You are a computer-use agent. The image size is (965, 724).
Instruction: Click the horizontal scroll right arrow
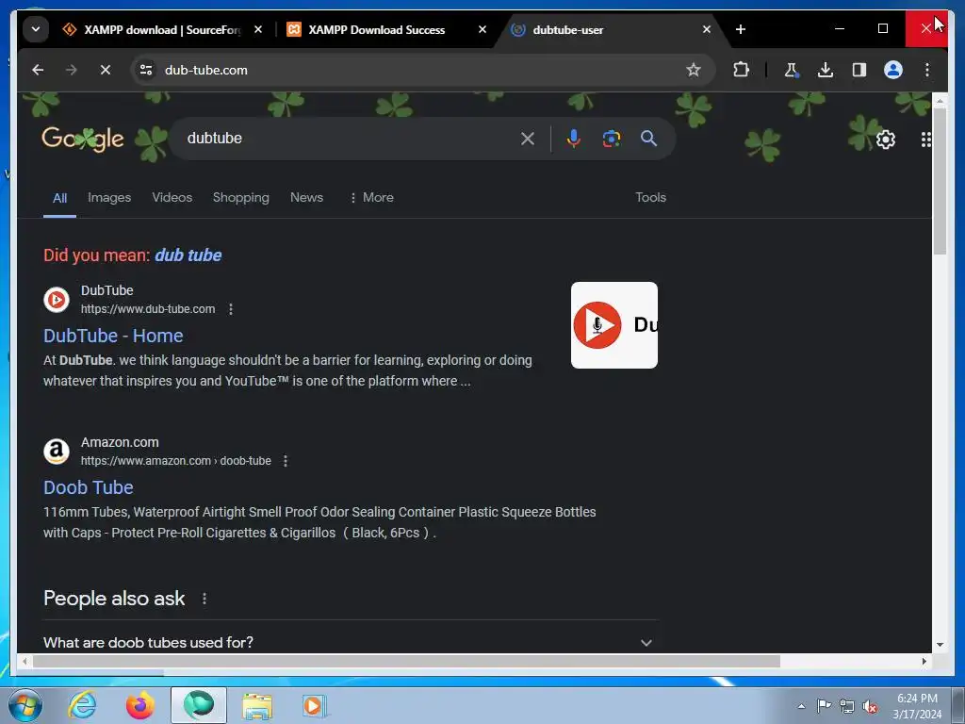[924, 661]
